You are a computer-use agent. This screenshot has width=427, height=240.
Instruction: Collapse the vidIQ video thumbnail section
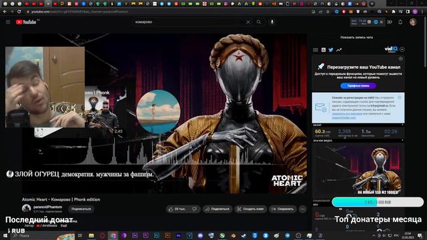pos(402,141)
